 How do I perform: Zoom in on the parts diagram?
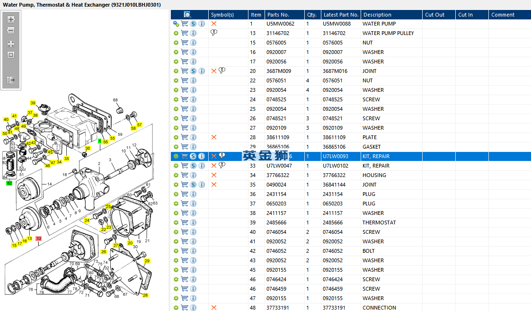tap(11, 19)
